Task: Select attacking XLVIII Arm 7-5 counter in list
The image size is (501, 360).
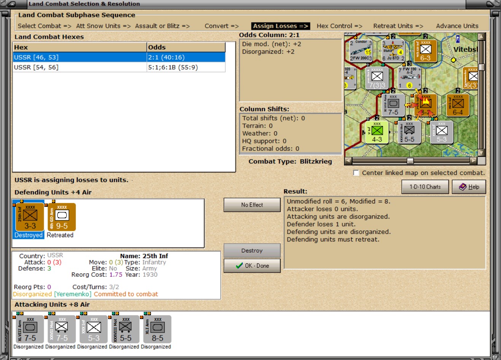Action: [30, 330]
